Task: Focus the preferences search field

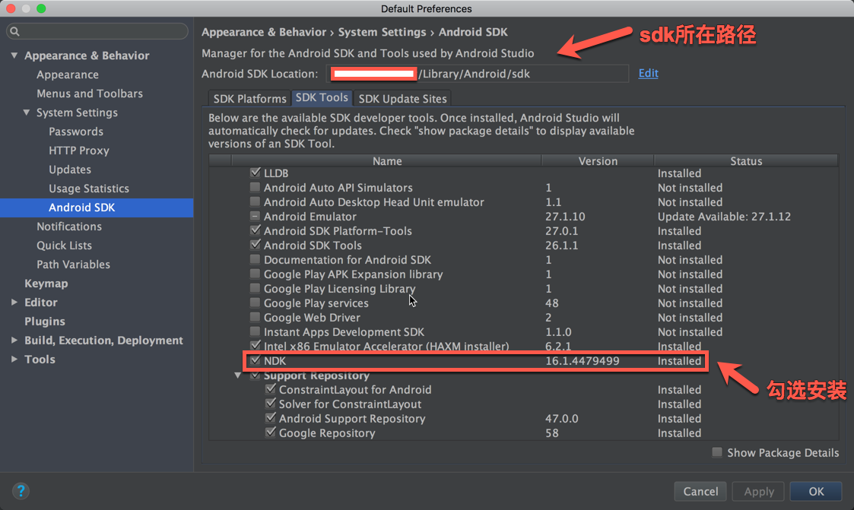Action: (97, 32)
